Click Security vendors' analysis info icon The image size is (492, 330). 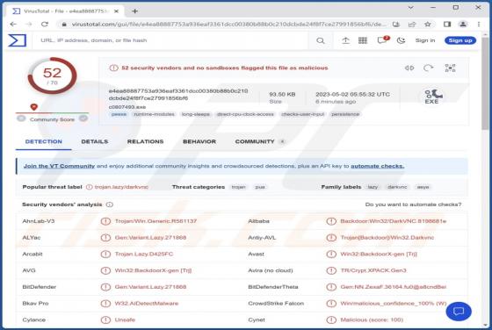click(110, 204)
